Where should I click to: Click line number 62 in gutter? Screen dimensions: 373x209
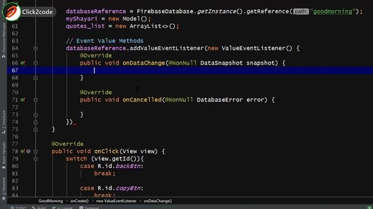click(x=15, y=34)
